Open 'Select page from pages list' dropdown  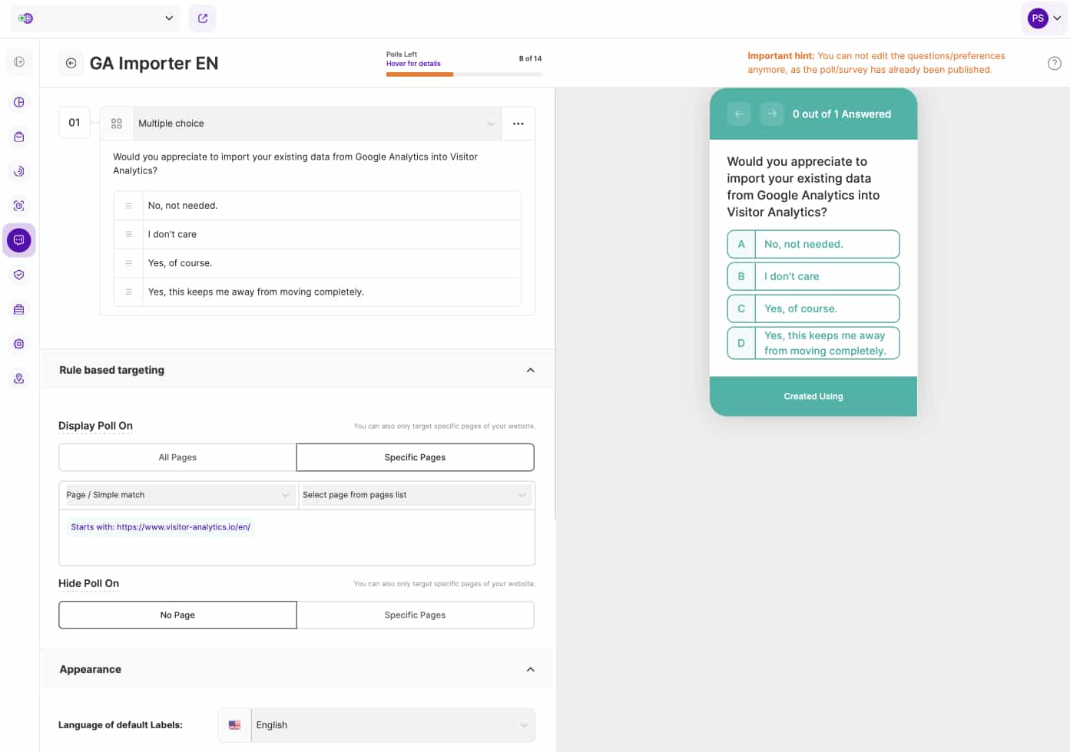pos(415,495)
